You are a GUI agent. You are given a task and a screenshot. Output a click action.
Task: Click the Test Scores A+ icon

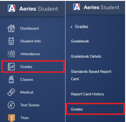pos(11,105)
